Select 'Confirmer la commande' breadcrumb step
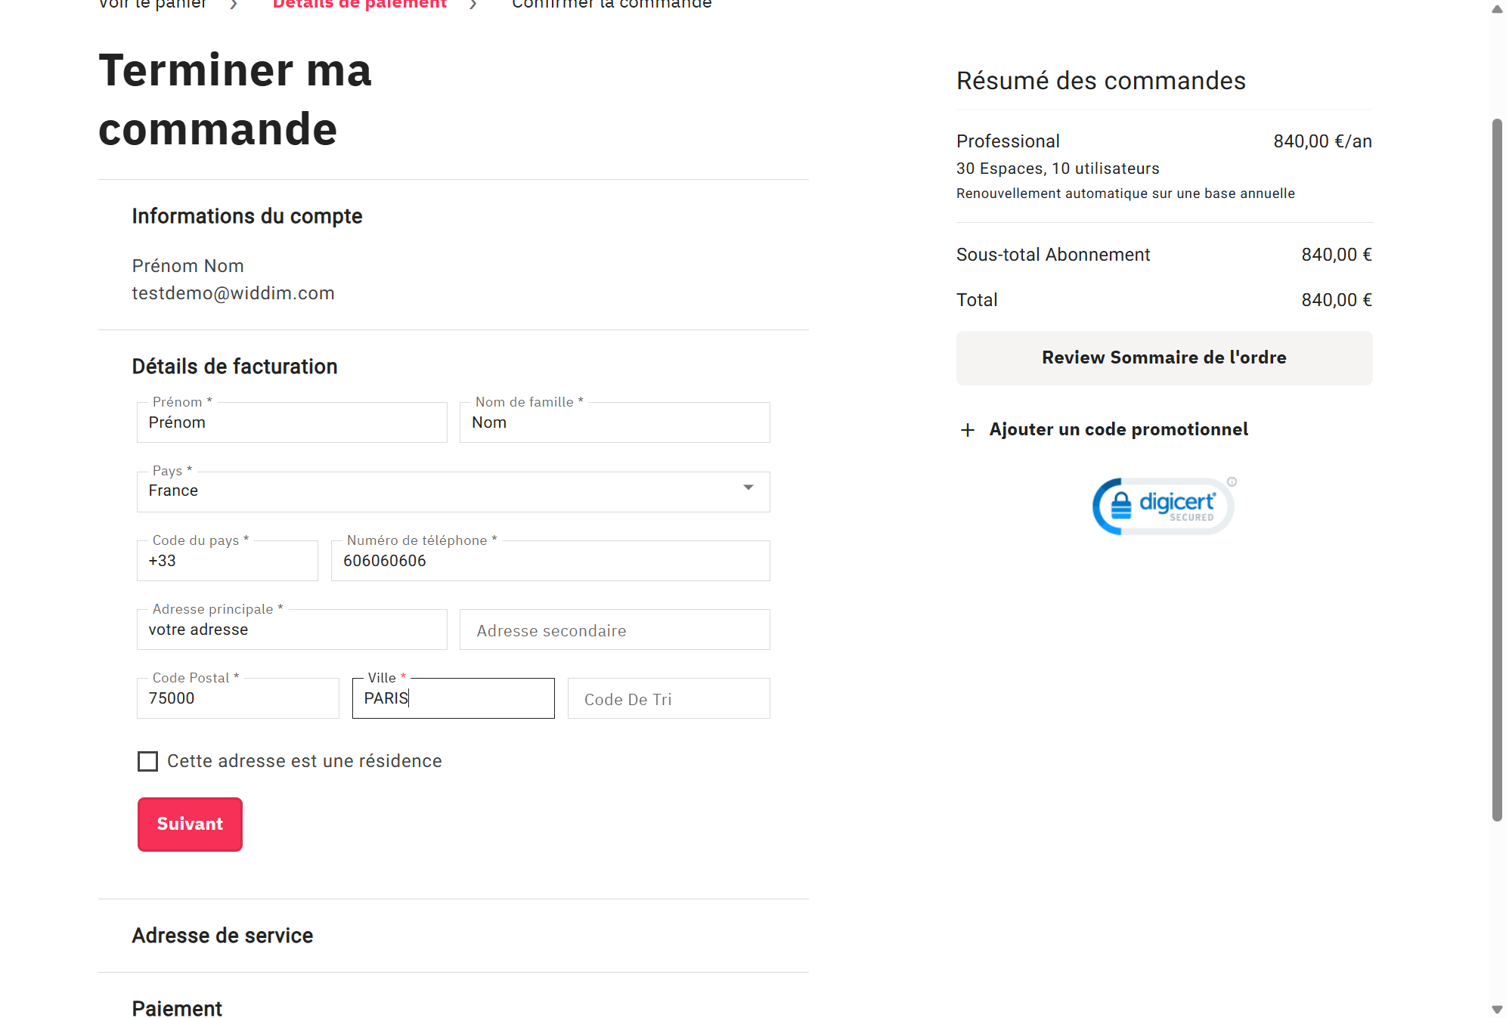 point(612,5)
